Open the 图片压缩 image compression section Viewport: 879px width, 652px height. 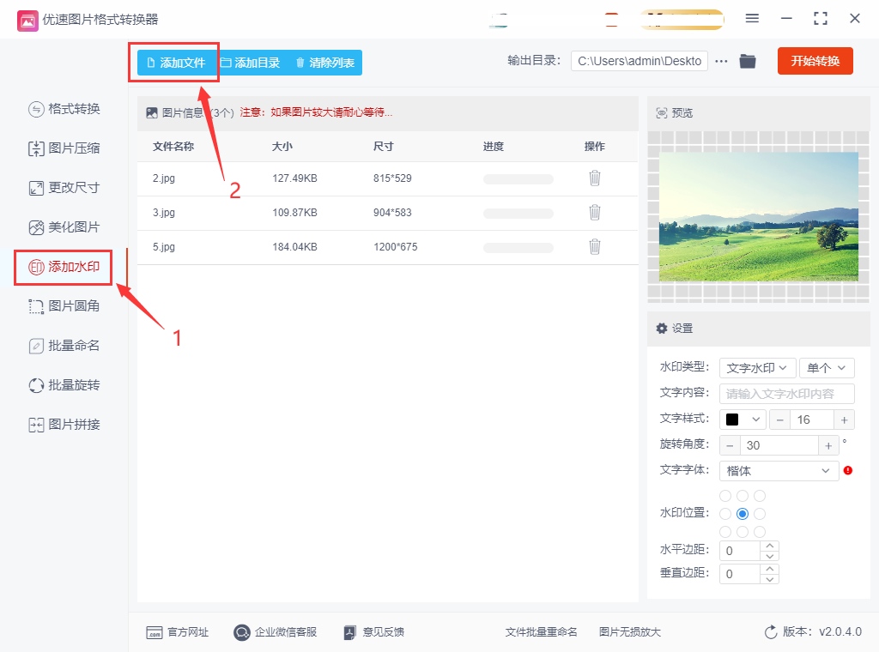coord(64,148)
